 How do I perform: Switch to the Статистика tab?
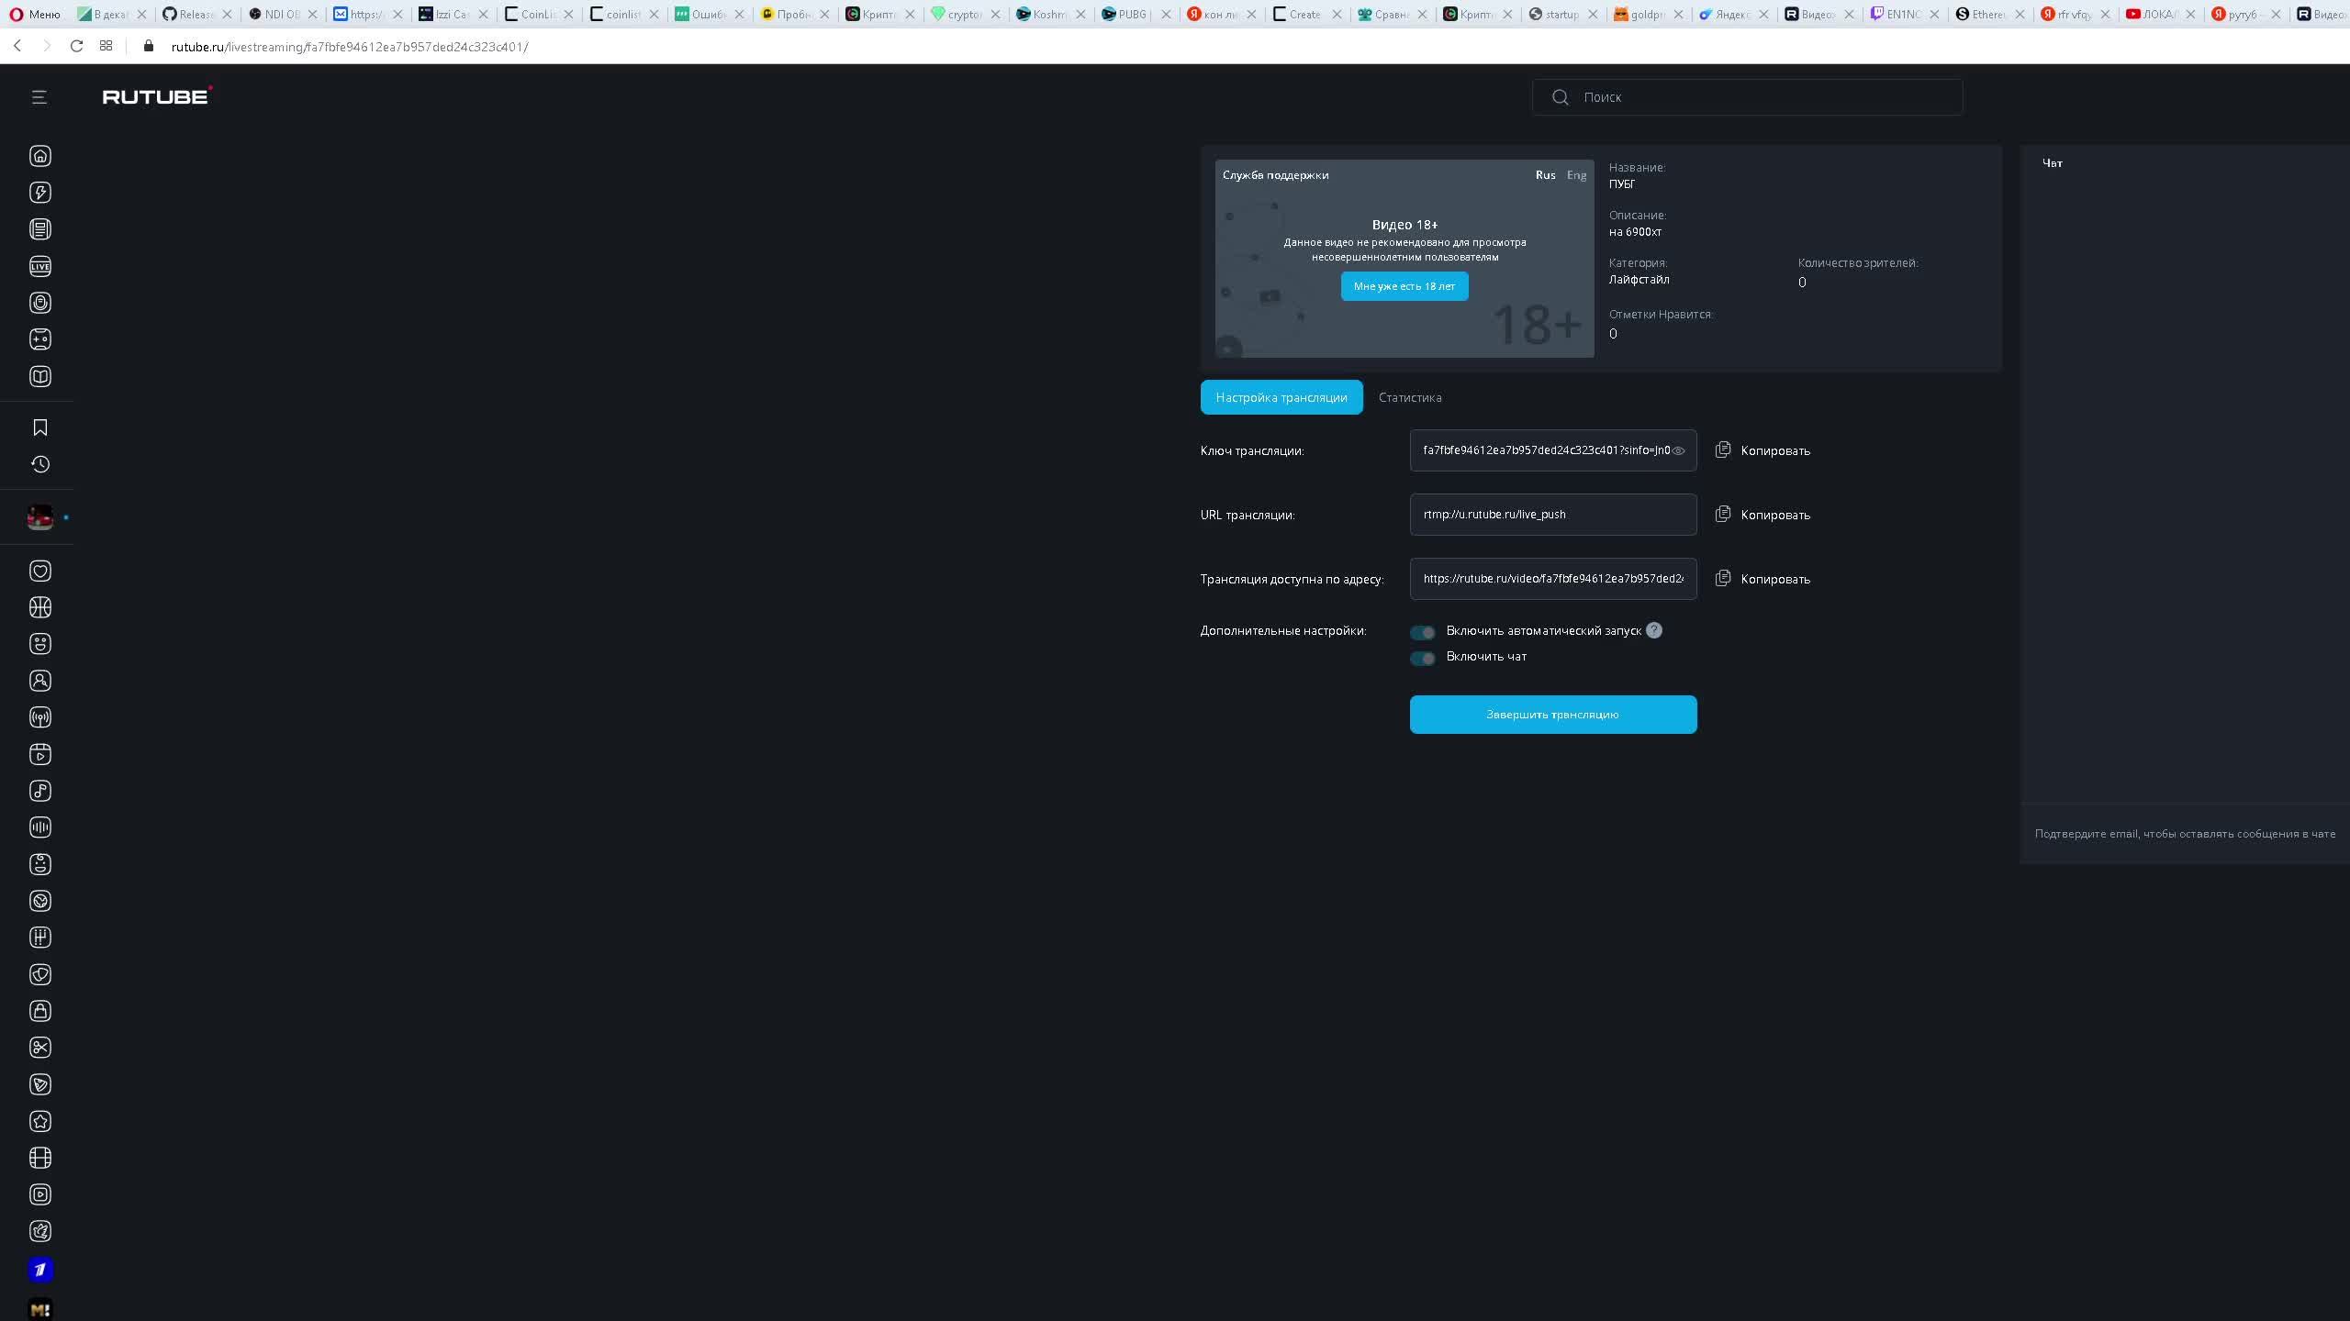[1409, 397]
